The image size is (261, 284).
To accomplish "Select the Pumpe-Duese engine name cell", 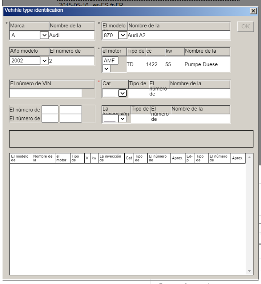I will (x=201, y=64).
